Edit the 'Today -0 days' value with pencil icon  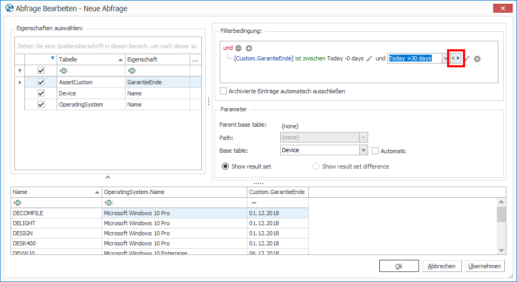(369, 59)
